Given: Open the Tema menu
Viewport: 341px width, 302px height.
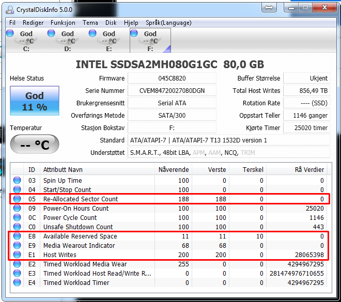Looking at the screenshot, I should tap(90, 23).
